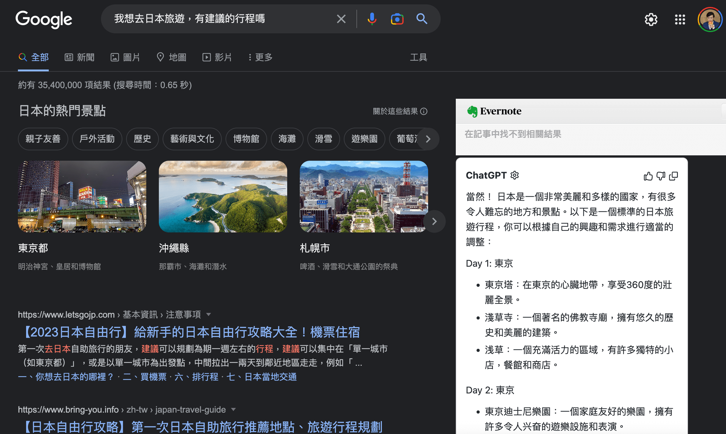The image size is (726, 434).
Task: Give ChatGPT answer a thumbs down
Action: [x=661, y=176]
